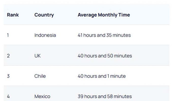The image size is (173, 101).
Task: Click the 39 hours and 58 minutes cell
Action: coord(105,96)
